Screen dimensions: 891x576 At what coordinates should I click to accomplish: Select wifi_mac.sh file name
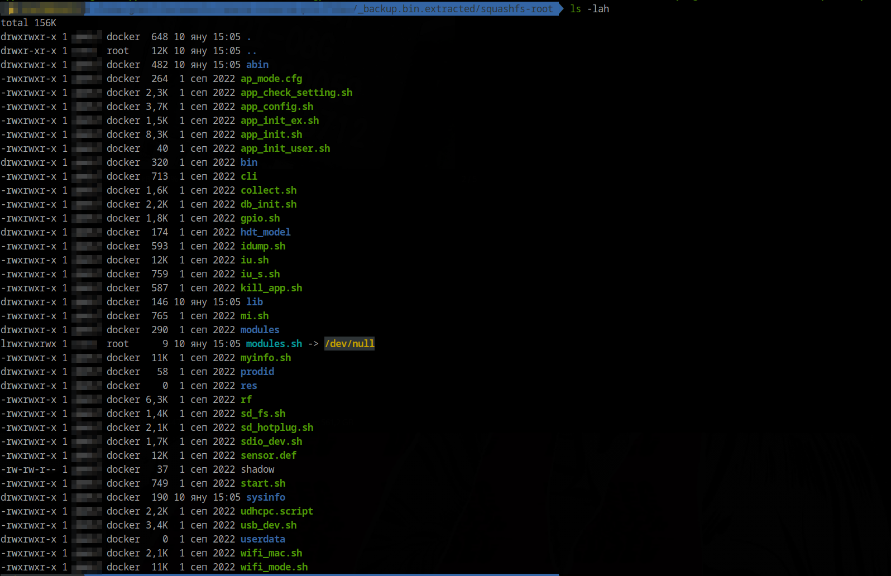coord(271,553)
